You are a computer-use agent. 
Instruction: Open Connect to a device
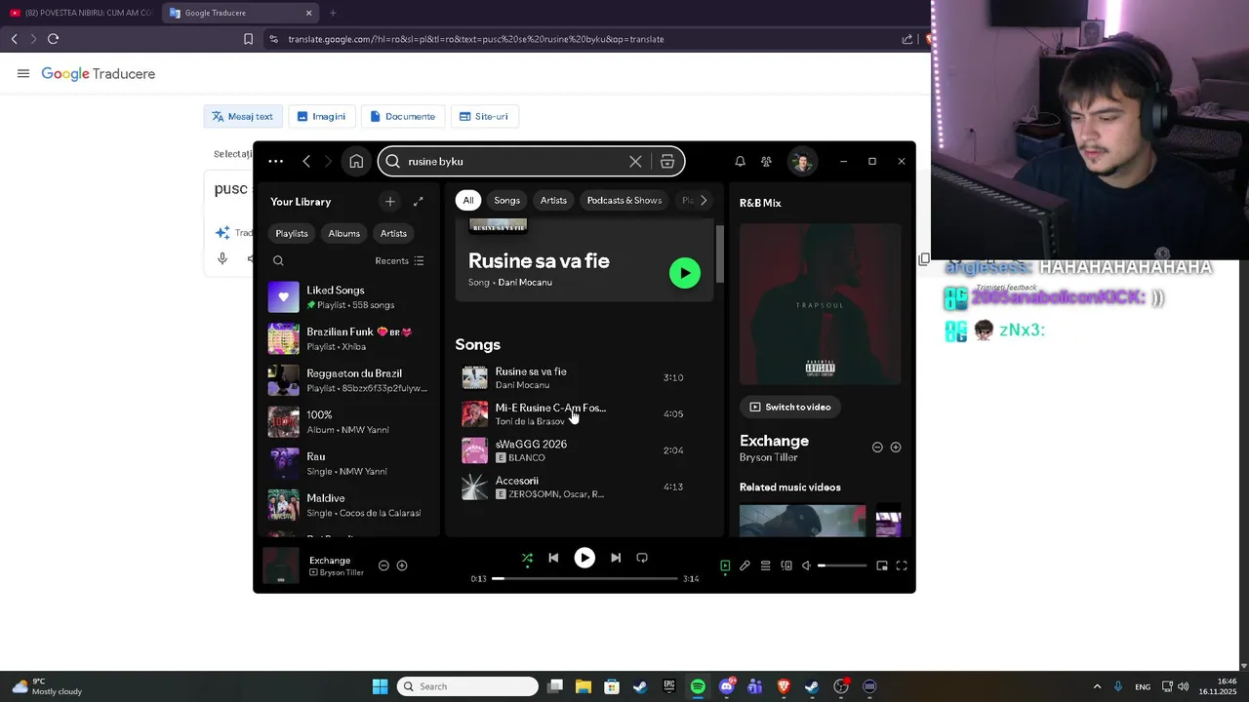pyautogui.click(x=786, y=565)
